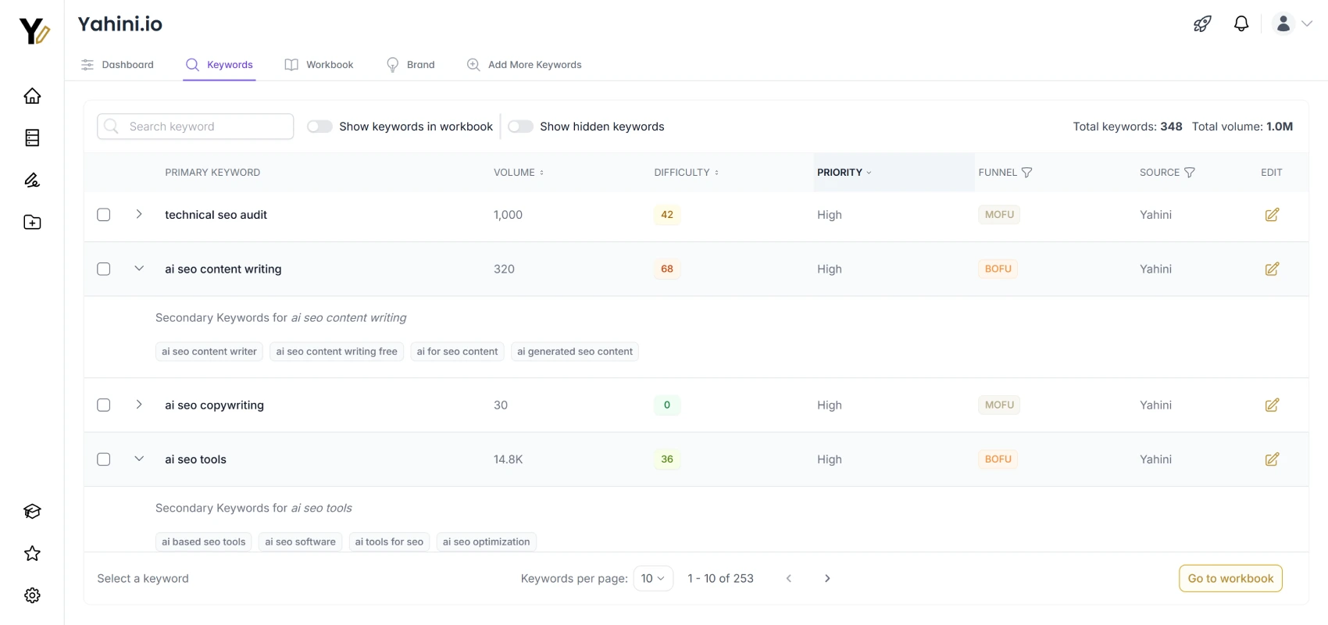Click the Funnel filter icon

coord(1026,173)
